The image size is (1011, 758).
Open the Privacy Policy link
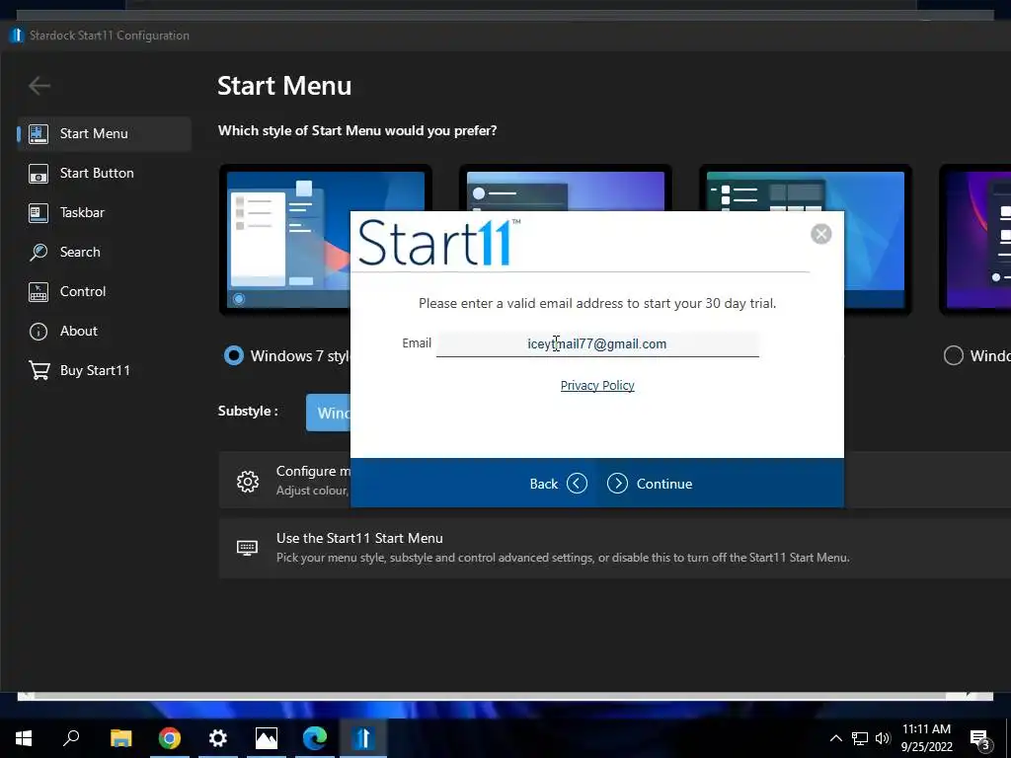pos(597,386)
